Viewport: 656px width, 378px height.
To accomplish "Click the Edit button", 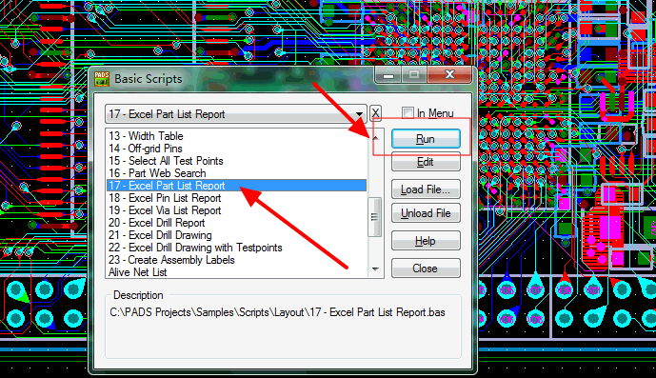I will 426,162.
